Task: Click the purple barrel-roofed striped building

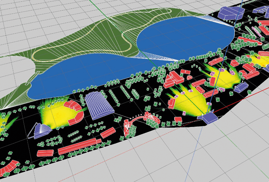Action: pos(99,105)
